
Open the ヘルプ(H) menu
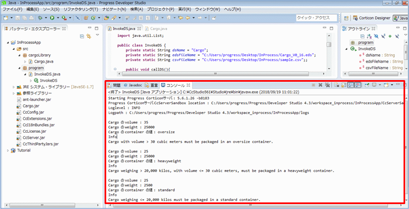point(232,9)
